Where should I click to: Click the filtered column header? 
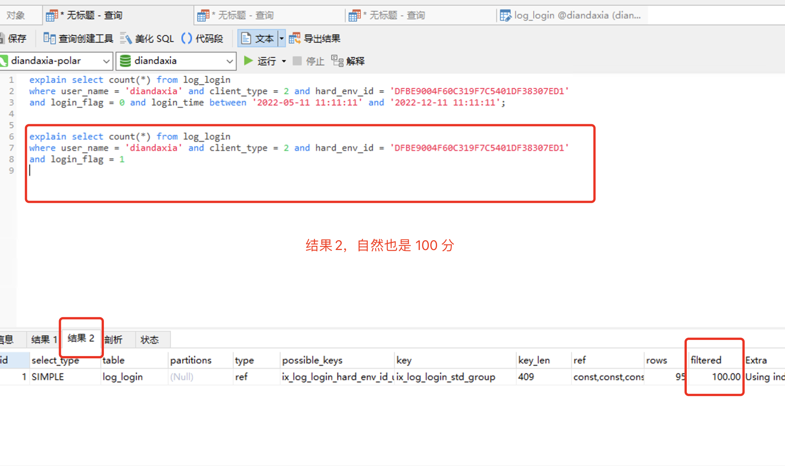(x=706, y=360)
